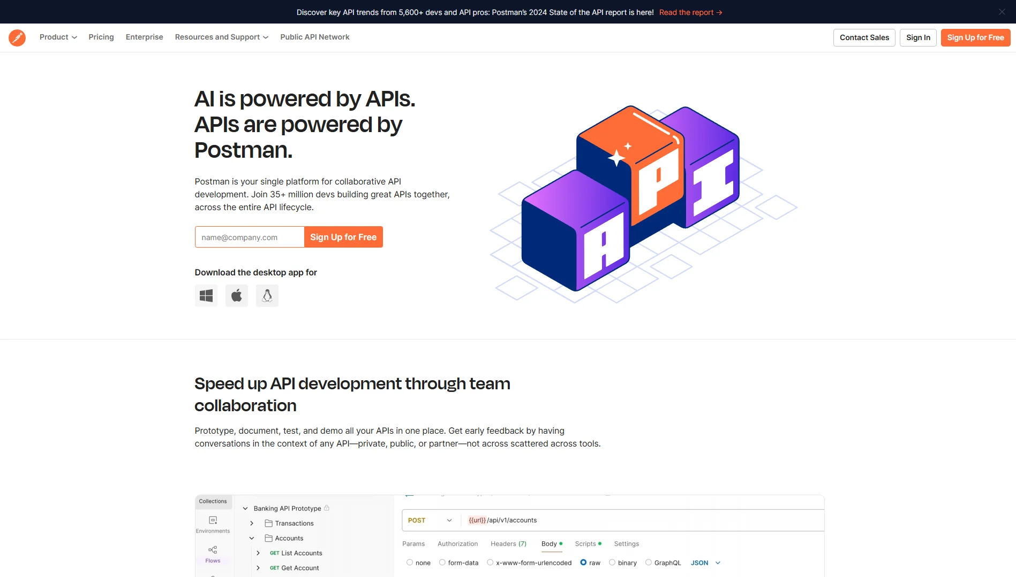1016x577 pixels.
Task: Open the Enterprise page
Action: pyautogui.click(x=145, y=37)
